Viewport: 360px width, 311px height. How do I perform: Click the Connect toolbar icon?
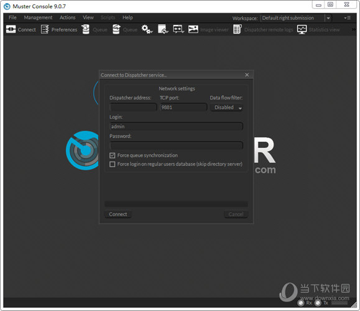tap(11, 29)
